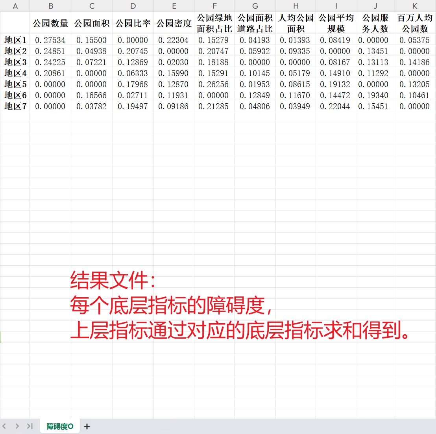Select the 地区2 row label

tap(15, 51)
